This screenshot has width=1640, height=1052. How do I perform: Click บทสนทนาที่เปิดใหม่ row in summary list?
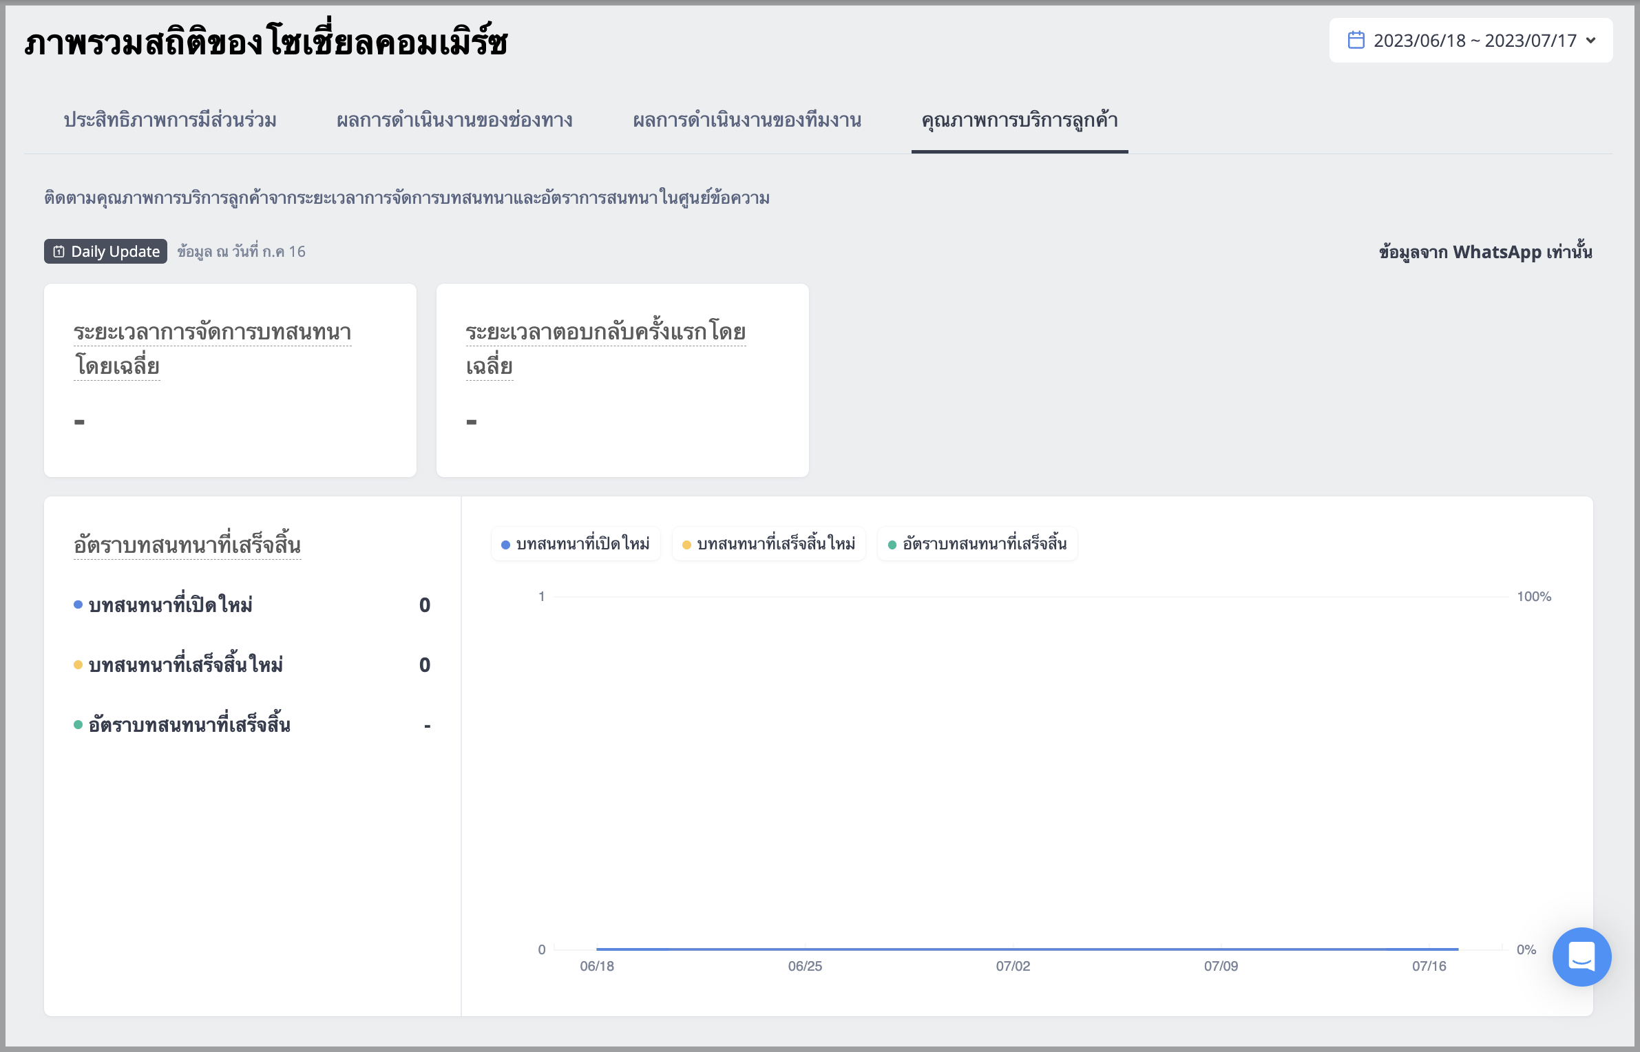coord(252,605)
